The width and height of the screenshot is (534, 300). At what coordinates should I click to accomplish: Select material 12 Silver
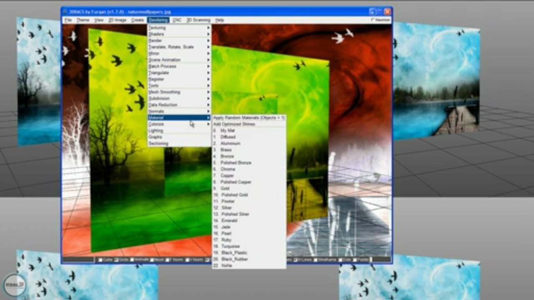tap(249, 207)
